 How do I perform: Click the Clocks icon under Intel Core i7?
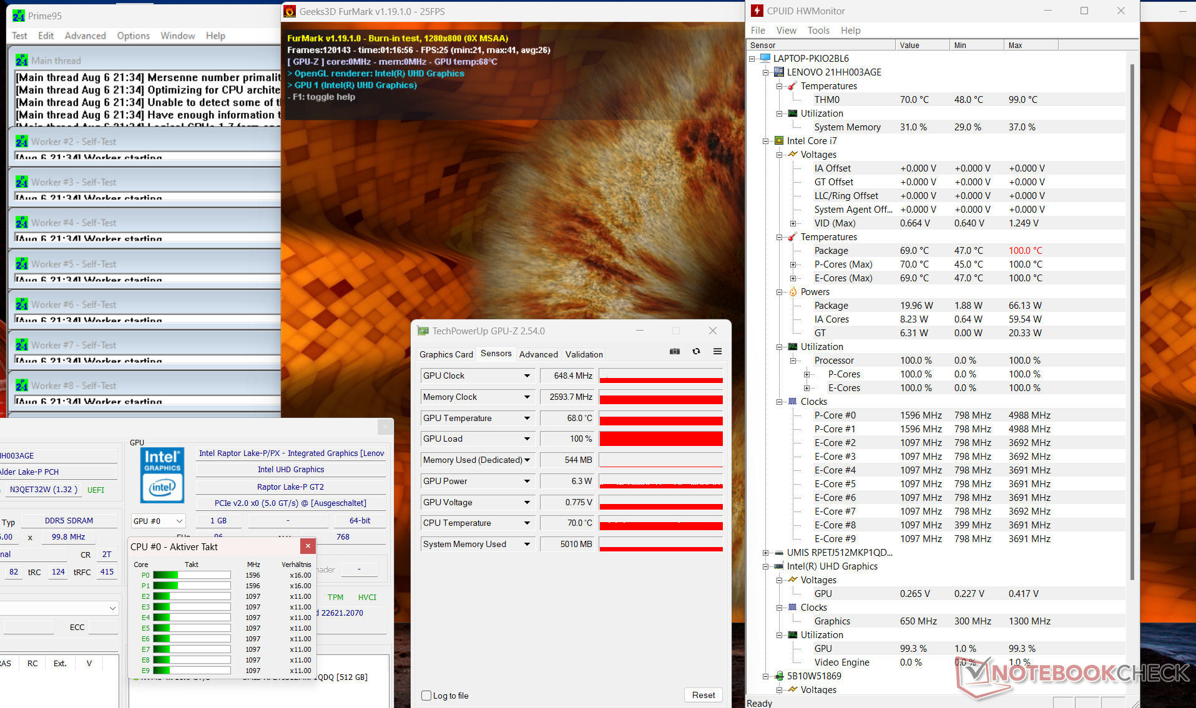point(793,402)
